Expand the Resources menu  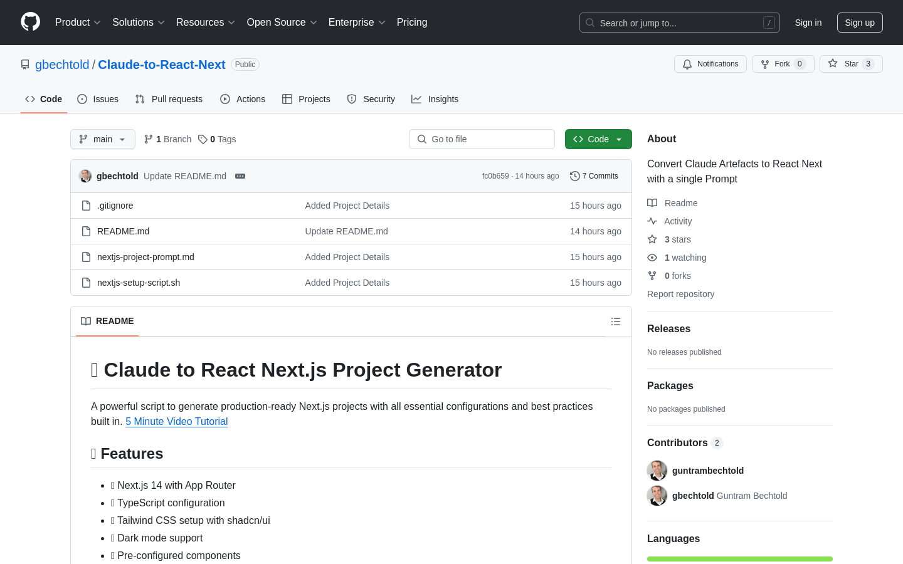pyautogui.click(x=206, y=23)
